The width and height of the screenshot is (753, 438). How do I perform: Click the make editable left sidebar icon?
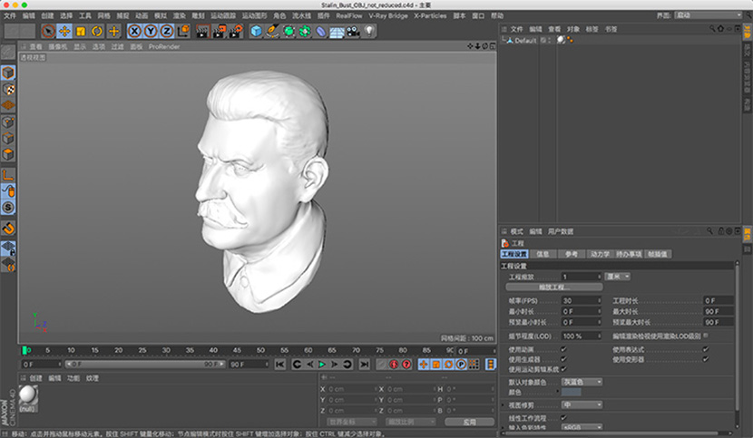pos(8,52)
